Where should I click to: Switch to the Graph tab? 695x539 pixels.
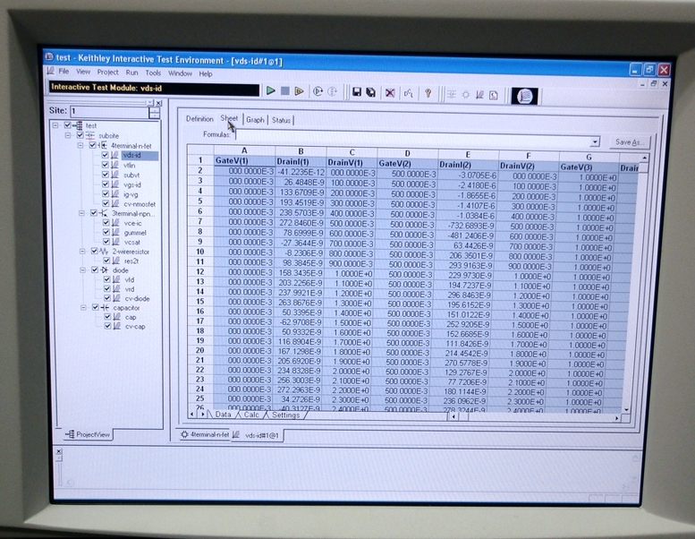tap(255, 120)
